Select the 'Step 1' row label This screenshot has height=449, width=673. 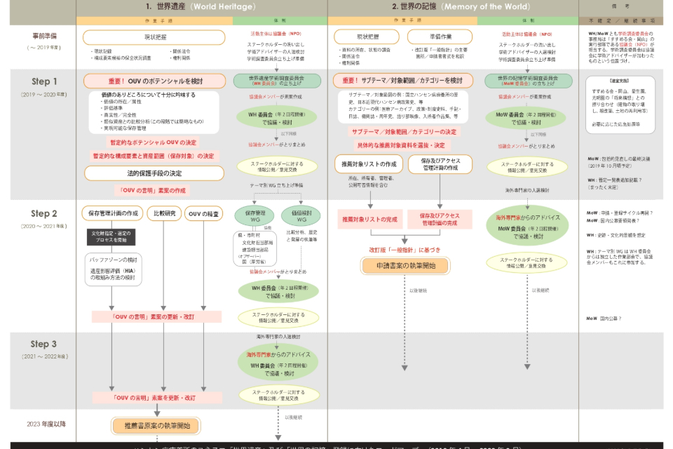pyautogui.click(x=43, y=81)
